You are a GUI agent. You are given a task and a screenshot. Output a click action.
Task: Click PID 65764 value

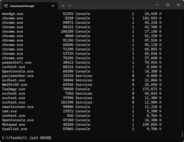68,85
